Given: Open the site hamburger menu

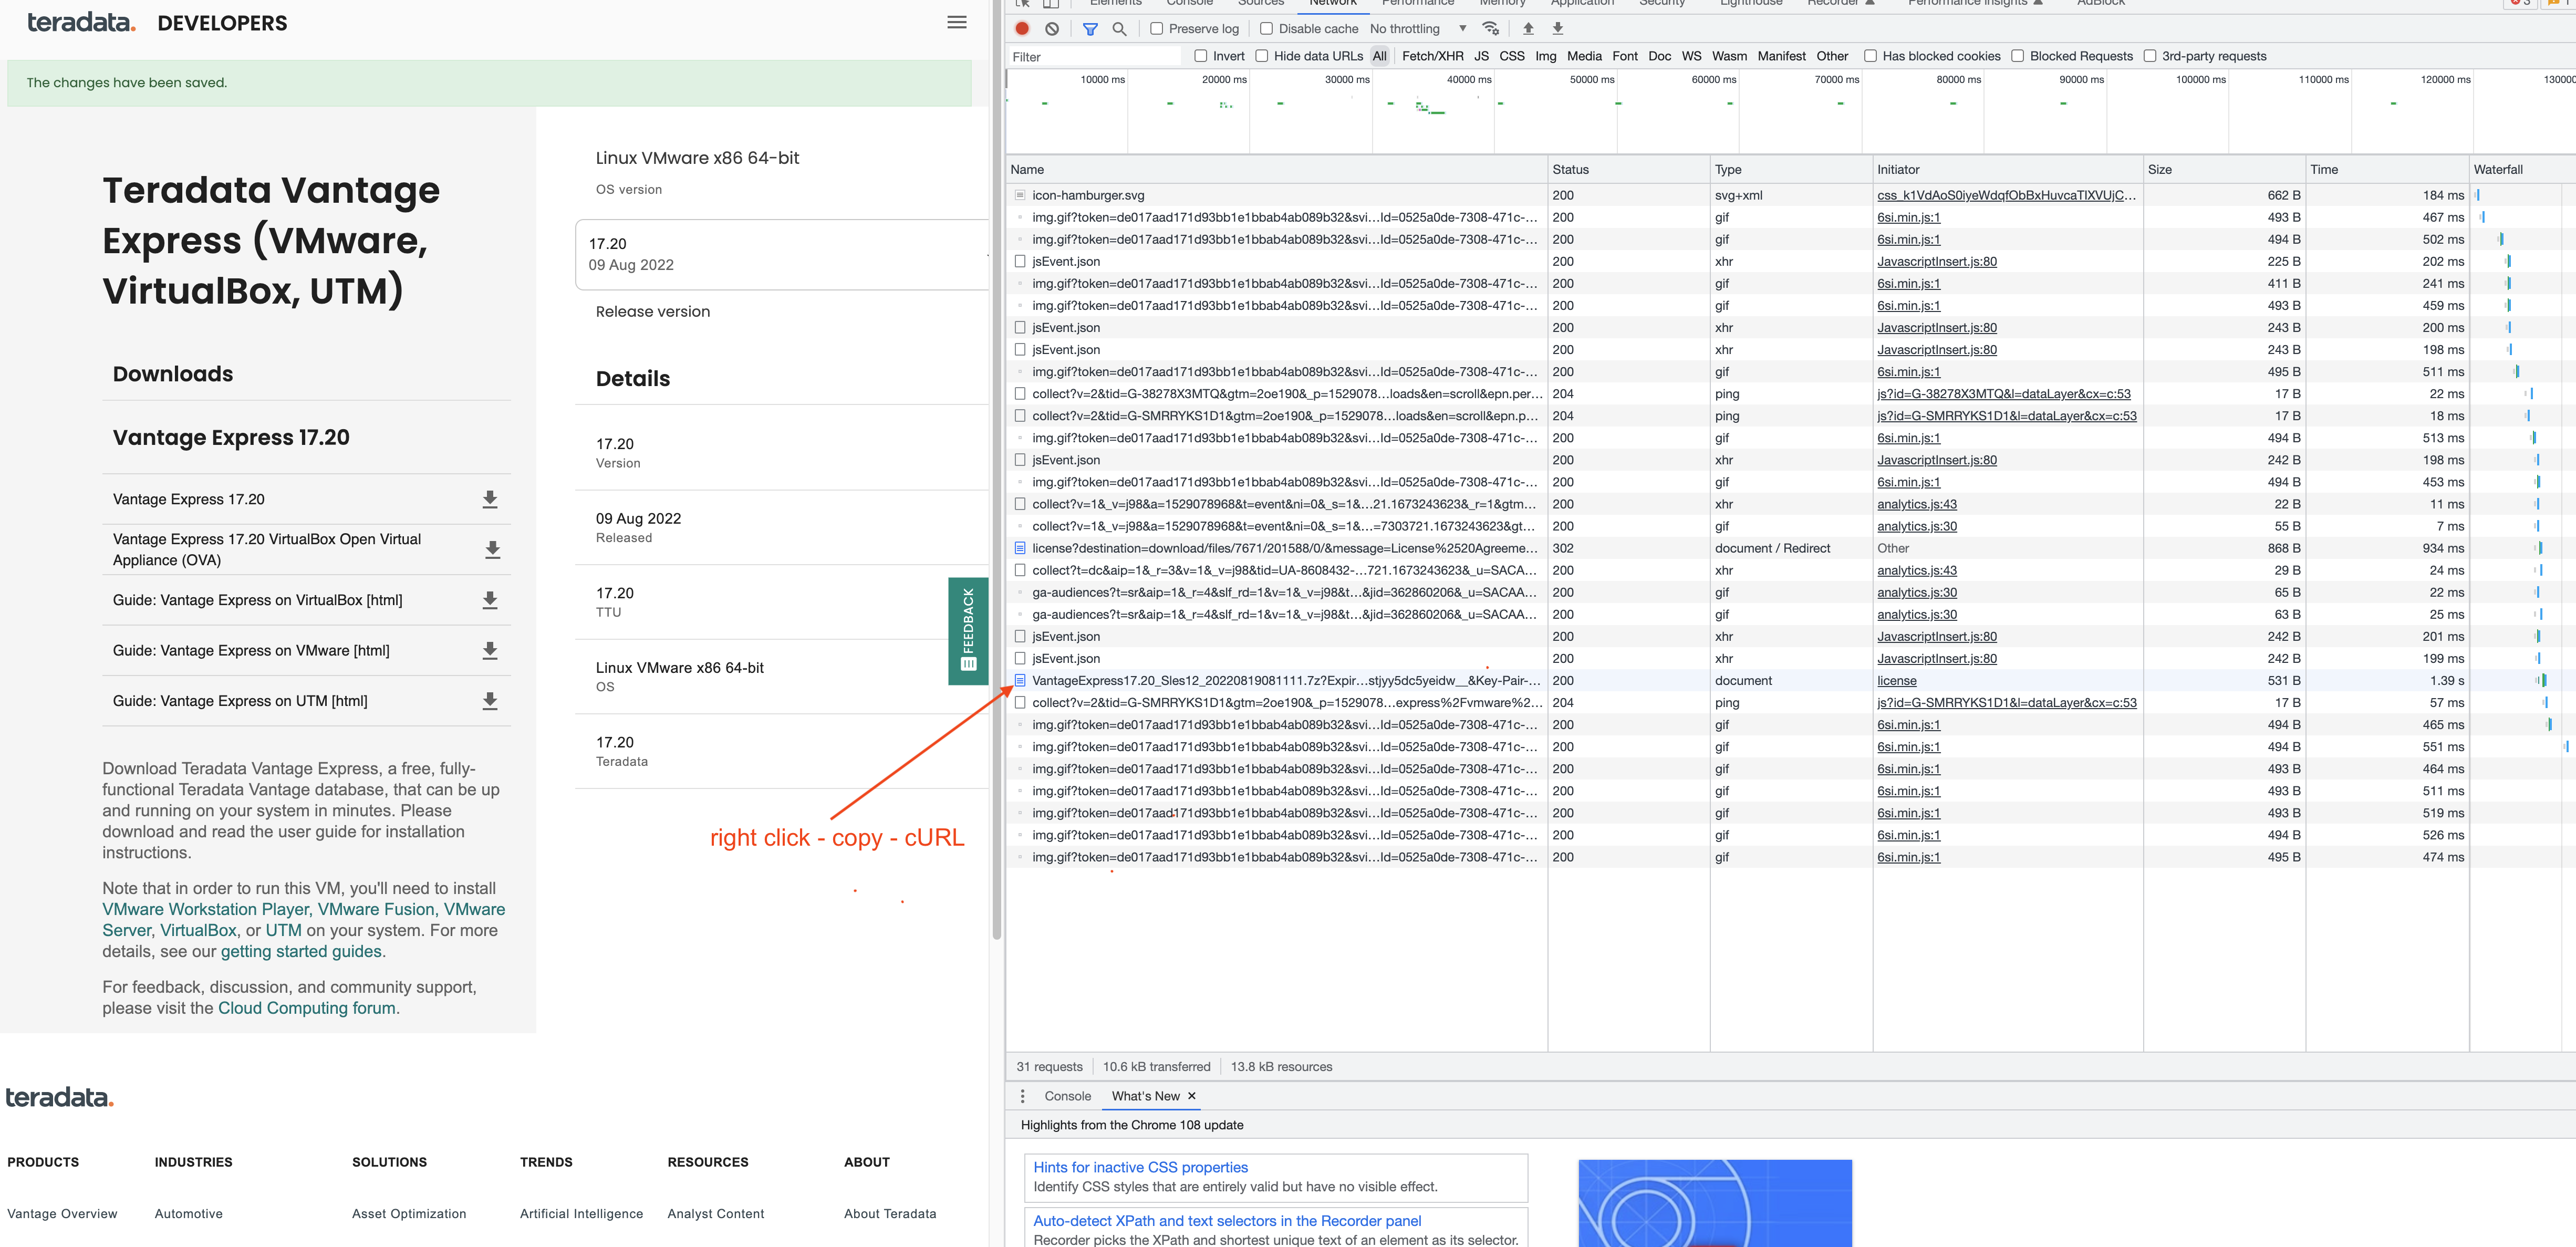Looking at the screenshot, I should pos(956,22).
